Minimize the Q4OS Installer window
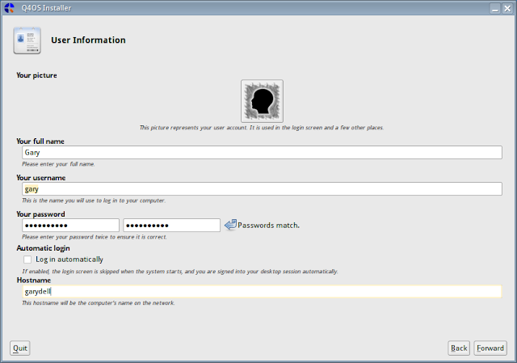517x363 pixels. 495,8
